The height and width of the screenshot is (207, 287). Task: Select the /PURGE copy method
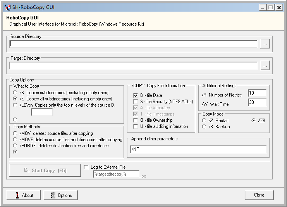pyautogui.click(x=15, y=146)
